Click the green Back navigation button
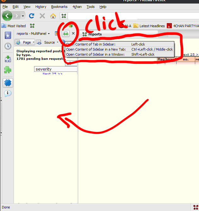Viewport: 199px width, 211px height. click(x=7, y=16)
